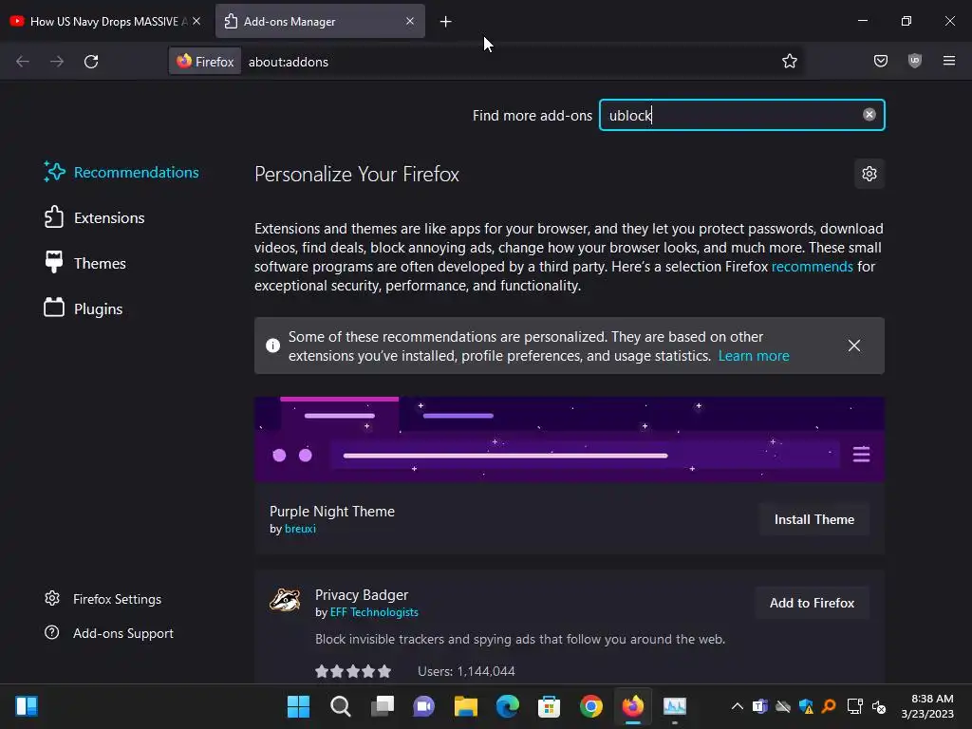This screenshot has height=729, width=972.
Task: Open the add-ons tools gear menu
Action: pos(869,174)
